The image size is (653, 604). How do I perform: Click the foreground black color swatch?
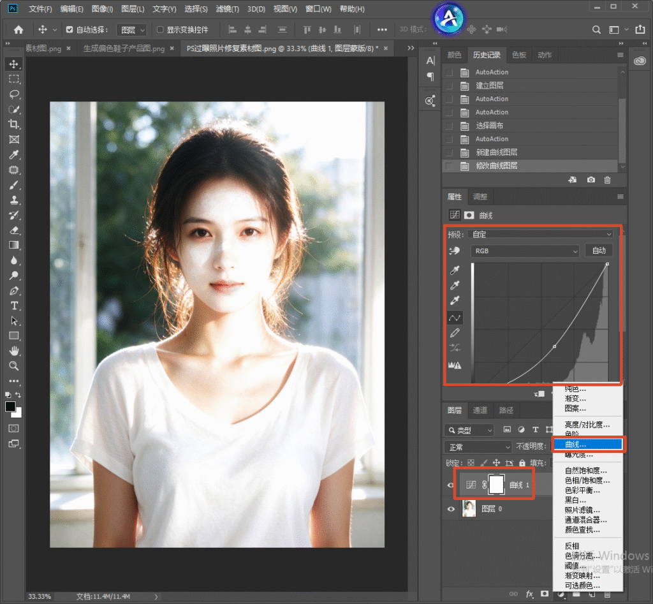pyautogui.click(x=10, y=406)
